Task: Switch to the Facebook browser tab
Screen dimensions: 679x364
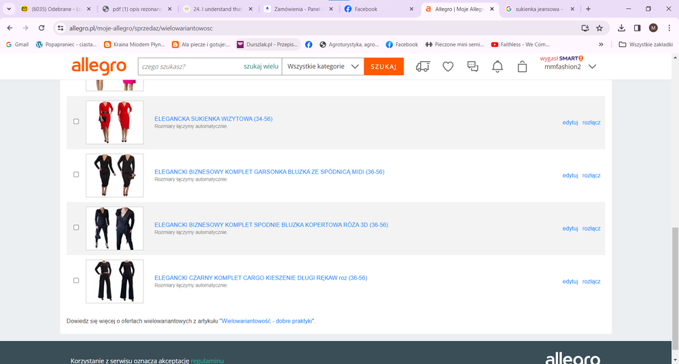Action: [x=377, y=9]
